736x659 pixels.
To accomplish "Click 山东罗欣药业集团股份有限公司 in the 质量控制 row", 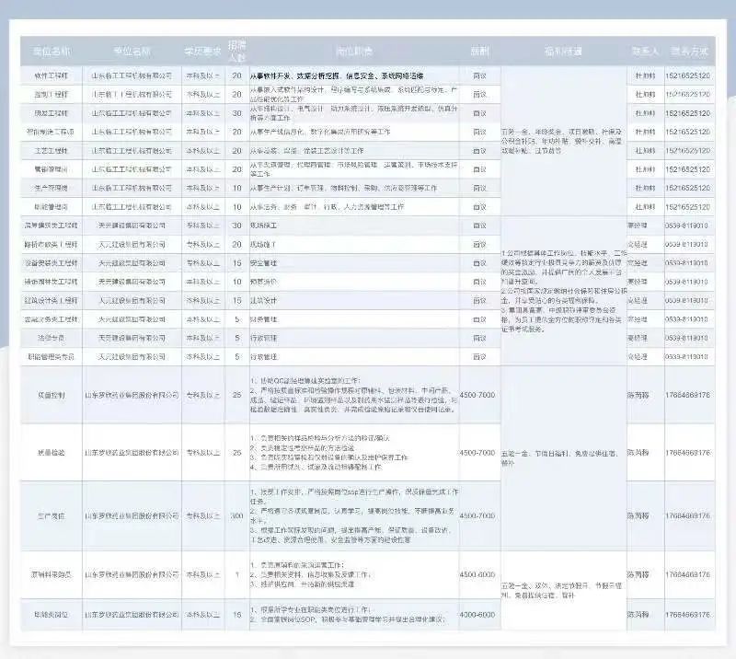I will [x=132, y=395].
